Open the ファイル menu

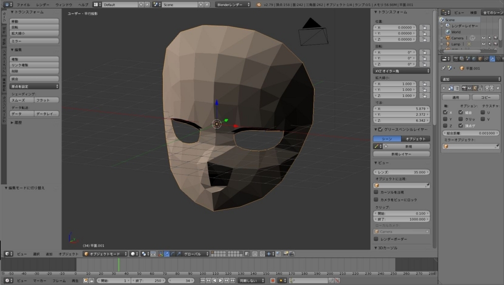pos(23,4)
